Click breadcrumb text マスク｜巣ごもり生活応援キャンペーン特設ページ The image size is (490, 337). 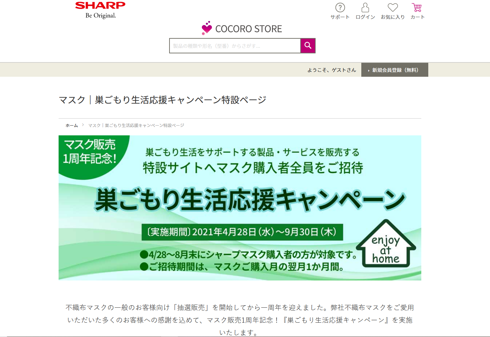[136, 125]
